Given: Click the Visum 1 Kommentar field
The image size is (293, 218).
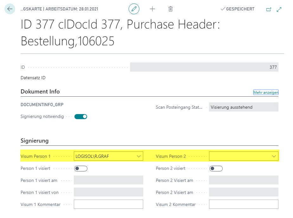Looking at the screenshot, I should point(108,204).
